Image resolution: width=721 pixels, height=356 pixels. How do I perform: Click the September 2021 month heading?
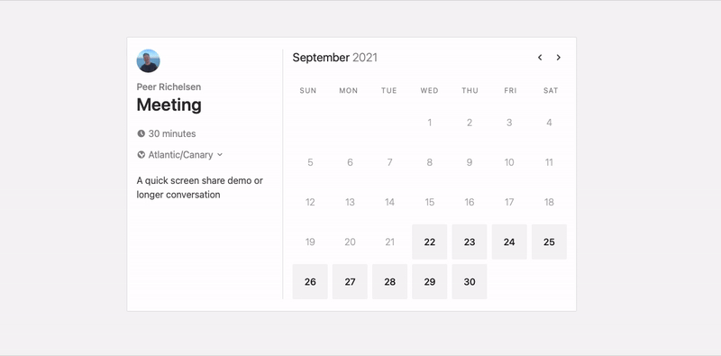coord(334,58)
